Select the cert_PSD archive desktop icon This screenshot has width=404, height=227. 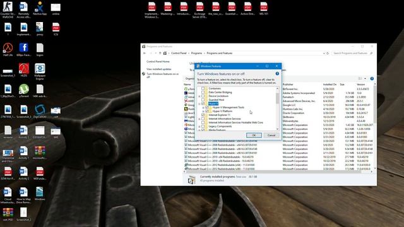pyautogui.click(x=8, y=214)
